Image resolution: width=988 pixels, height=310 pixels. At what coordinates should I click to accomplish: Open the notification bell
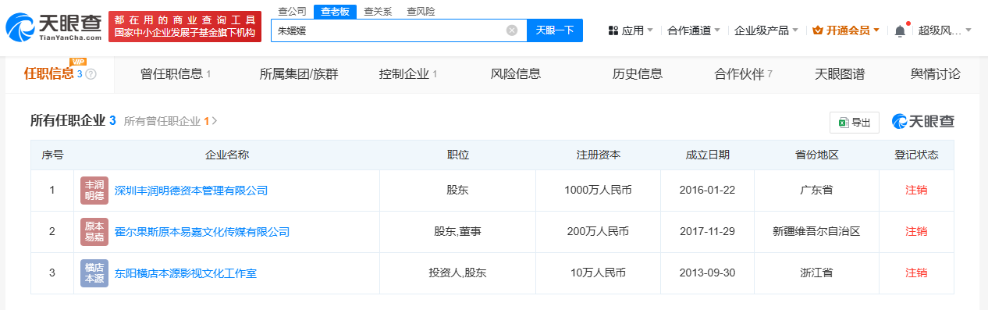[900, 30]
